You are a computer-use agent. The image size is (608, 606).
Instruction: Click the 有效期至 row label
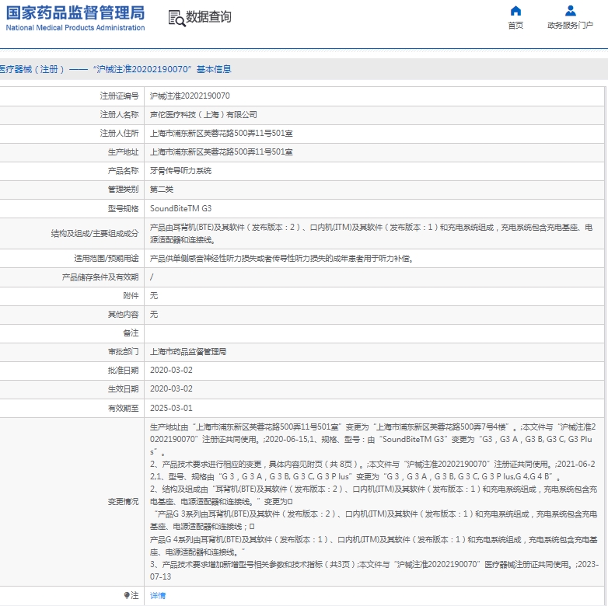pyautogui.click(x=123, y=408)
